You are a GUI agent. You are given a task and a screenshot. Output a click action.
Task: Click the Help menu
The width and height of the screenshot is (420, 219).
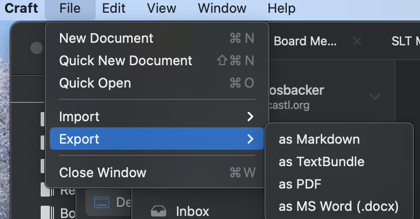tap(281, 9)
